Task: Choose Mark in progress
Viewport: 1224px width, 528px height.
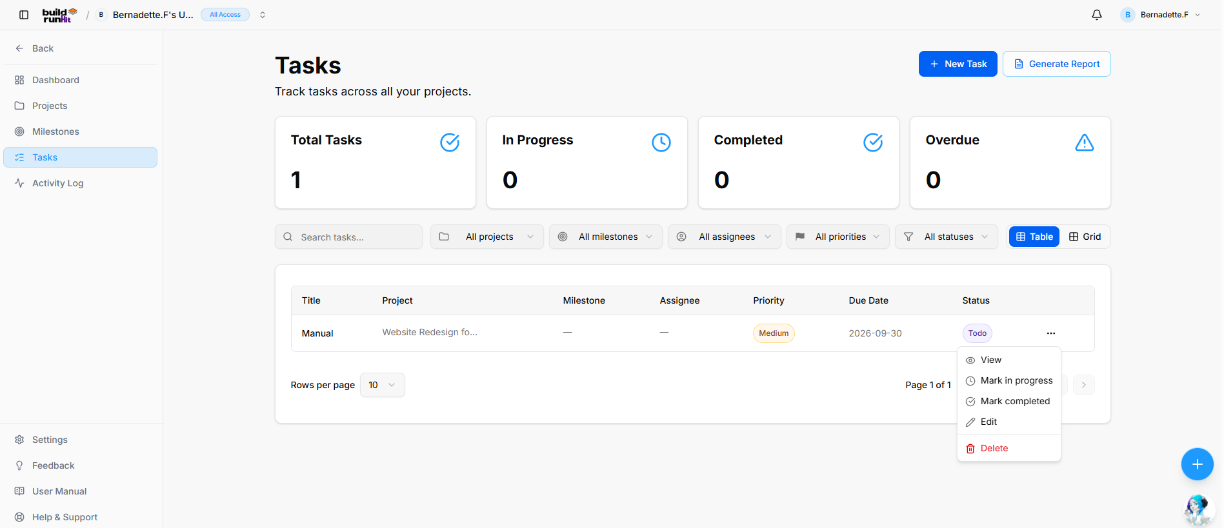Action: 1009,380
